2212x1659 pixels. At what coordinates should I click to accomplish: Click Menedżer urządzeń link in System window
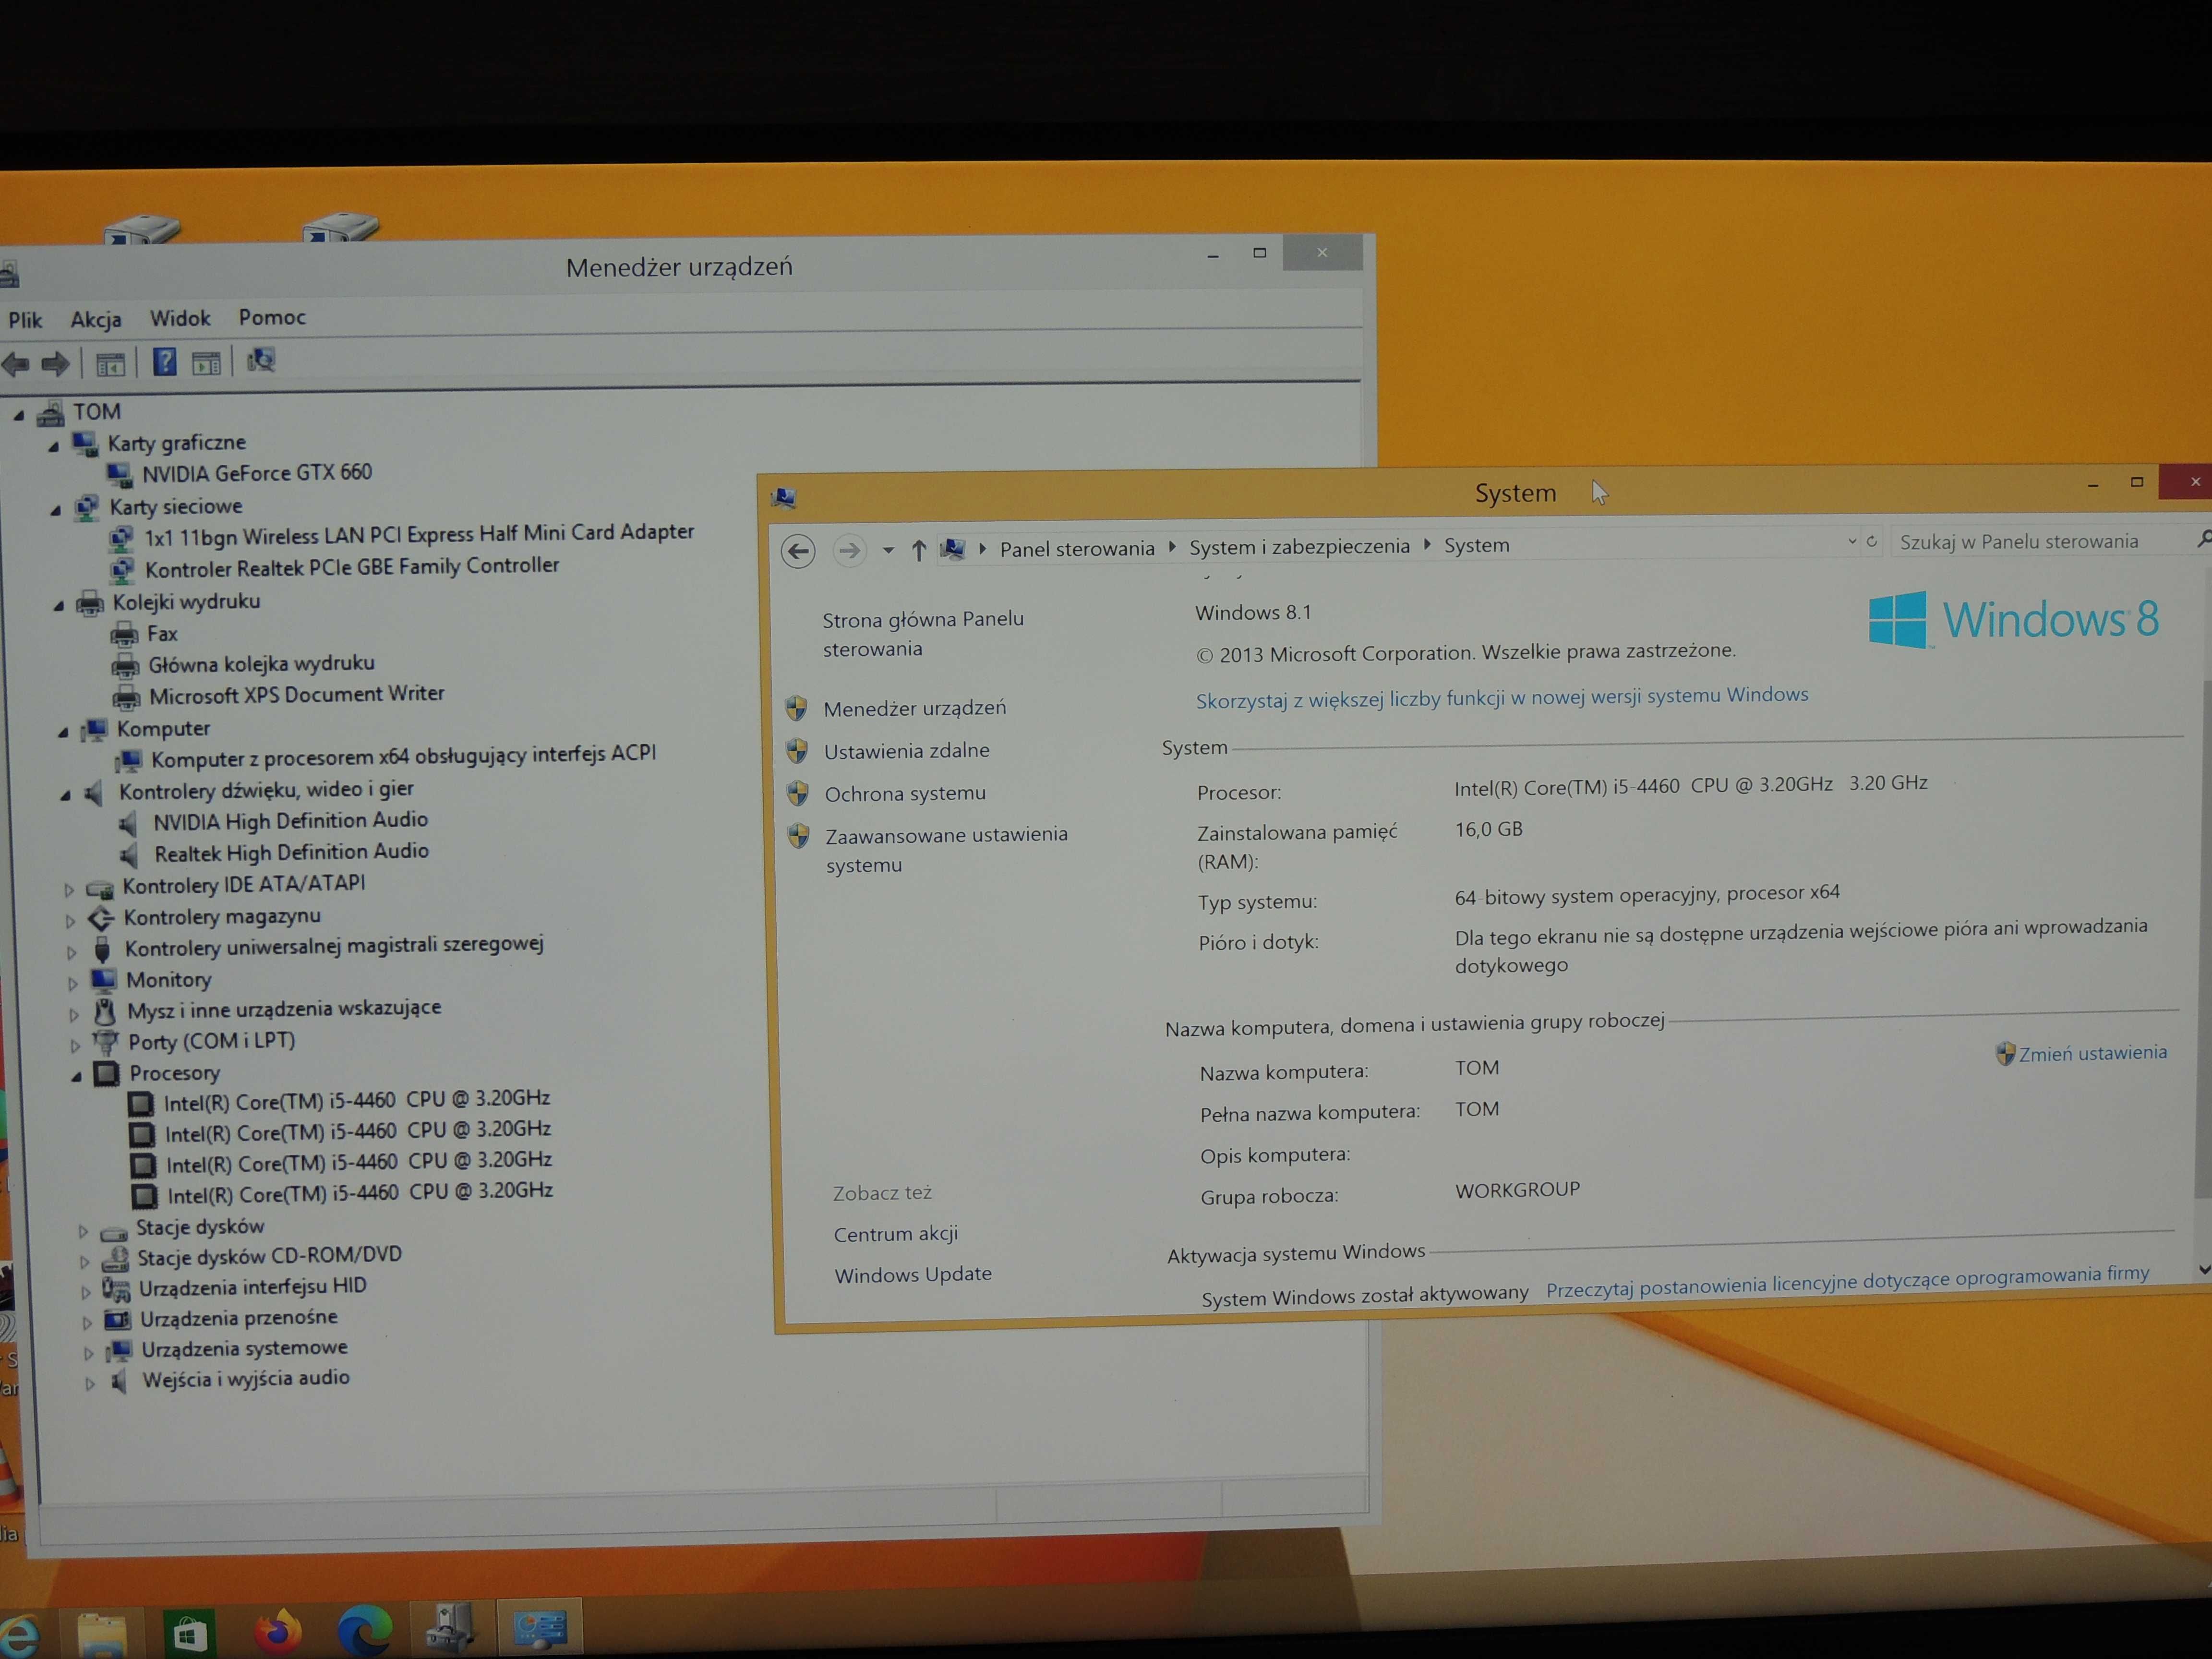click(x=914, y=708)
